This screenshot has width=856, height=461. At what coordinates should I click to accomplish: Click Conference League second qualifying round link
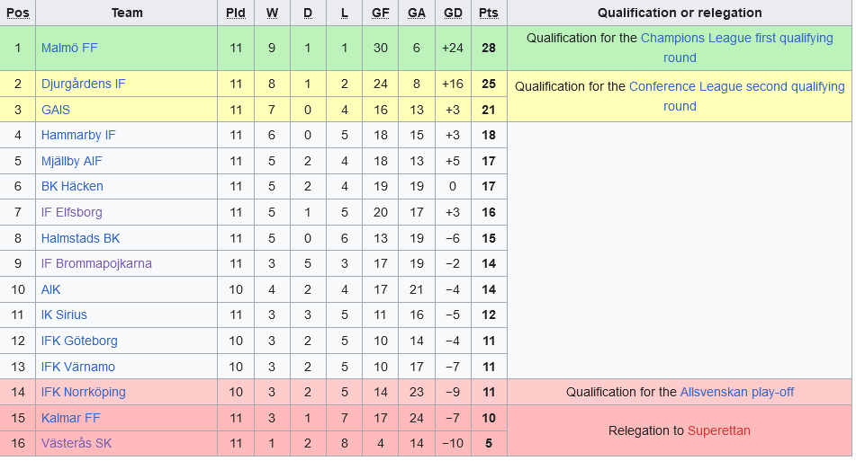[736, 87]
